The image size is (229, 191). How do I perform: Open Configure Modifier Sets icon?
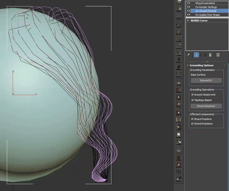coord(218,55)
